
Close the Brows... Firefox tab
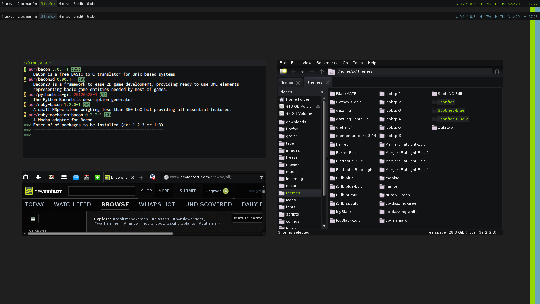[x=133, y=178]
